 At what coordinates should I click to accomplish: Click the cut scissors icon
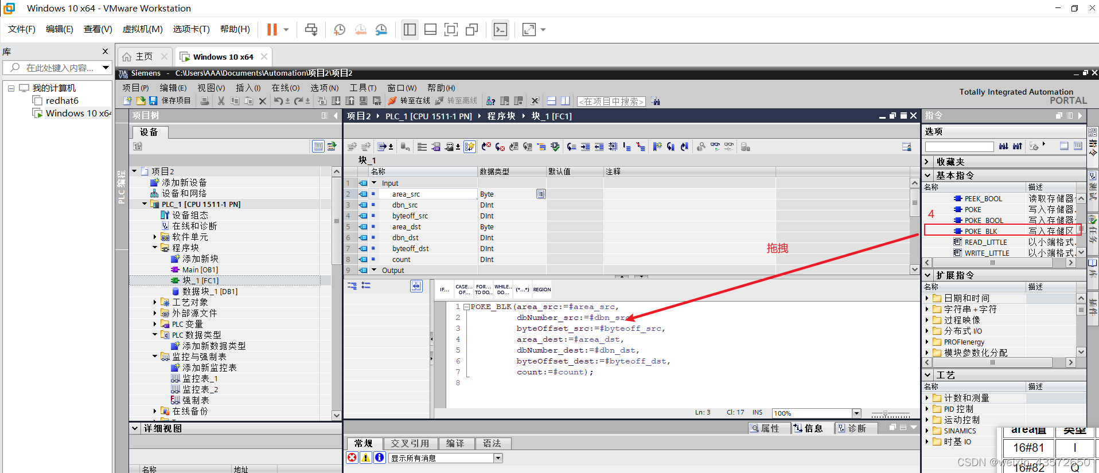point(221,101)
